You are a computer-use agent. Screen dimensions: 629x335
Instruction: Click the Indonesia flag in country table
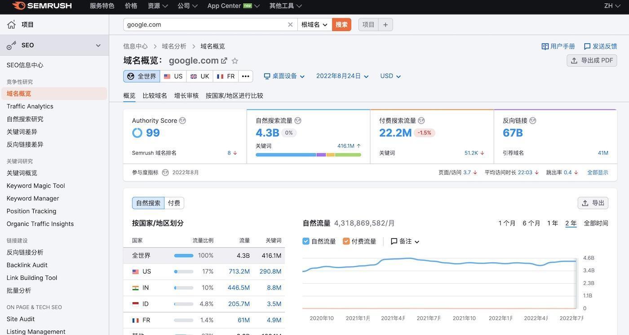tap(135, 304)
